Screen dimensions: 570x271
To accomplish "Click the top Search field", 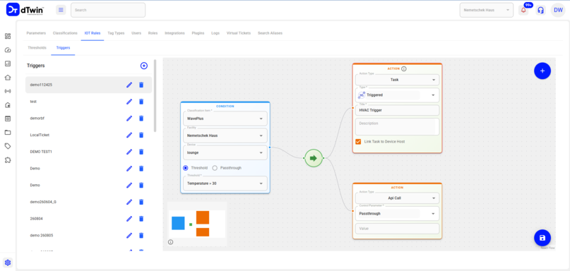I will click(x=108, y=10).
